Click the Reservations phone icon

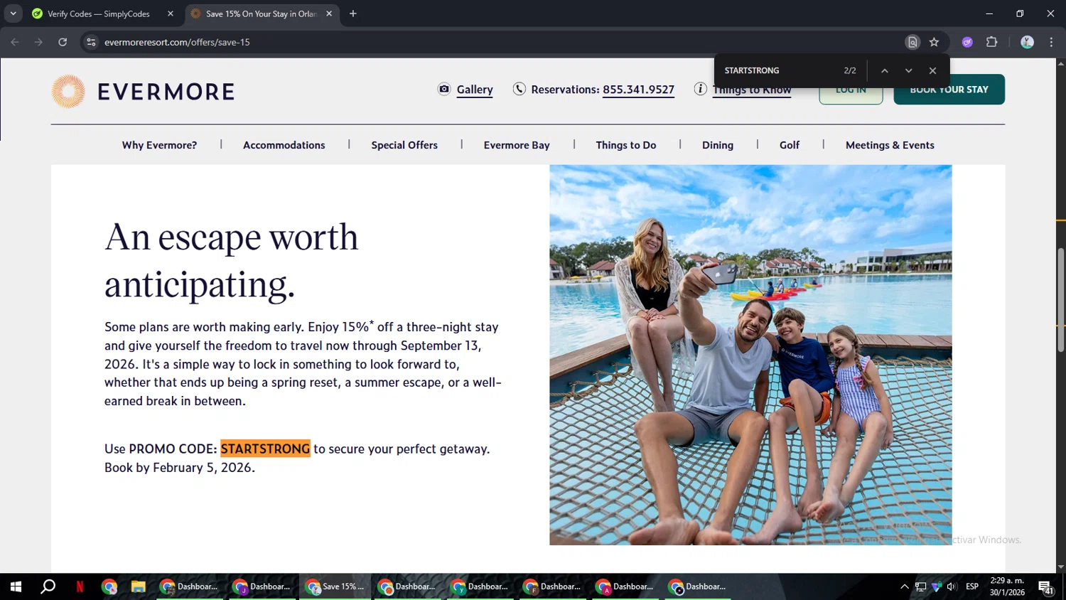[519, 89]
